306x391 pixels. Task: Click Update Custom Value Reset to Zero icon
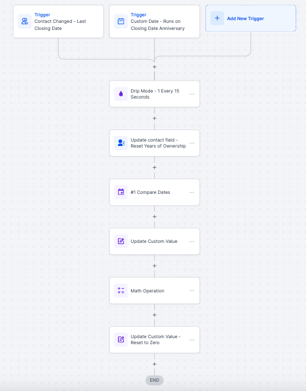[x=121, y=340]
